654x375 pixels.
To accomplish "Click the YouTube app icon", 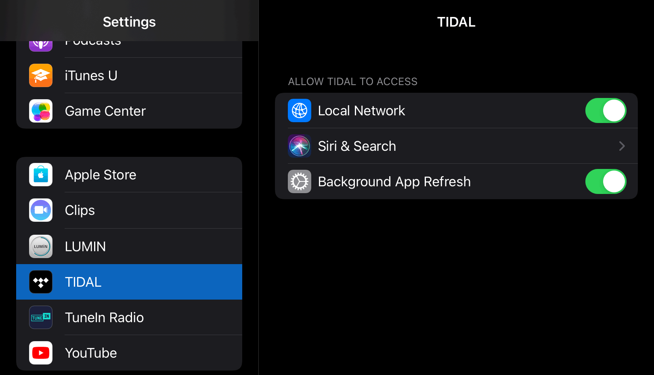I will point(40,353).
